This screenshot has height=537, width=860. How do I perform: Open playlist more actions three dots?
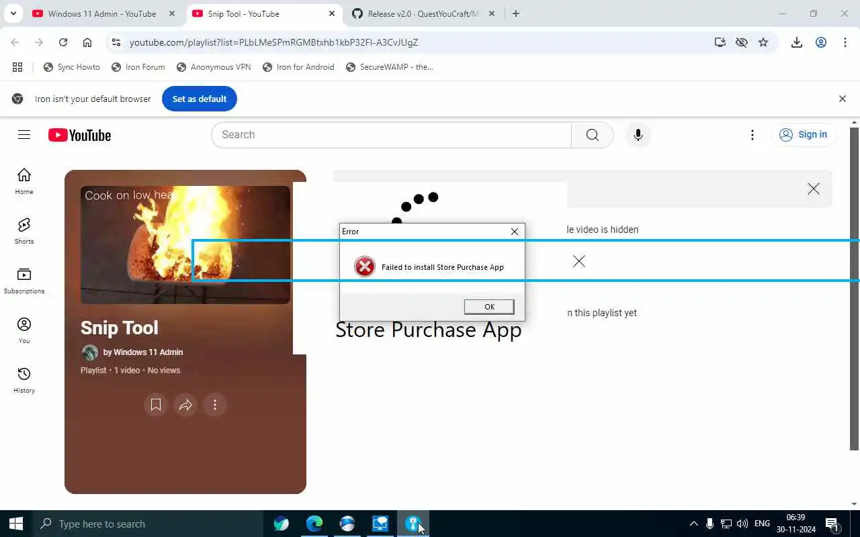[x=215, y=405]
